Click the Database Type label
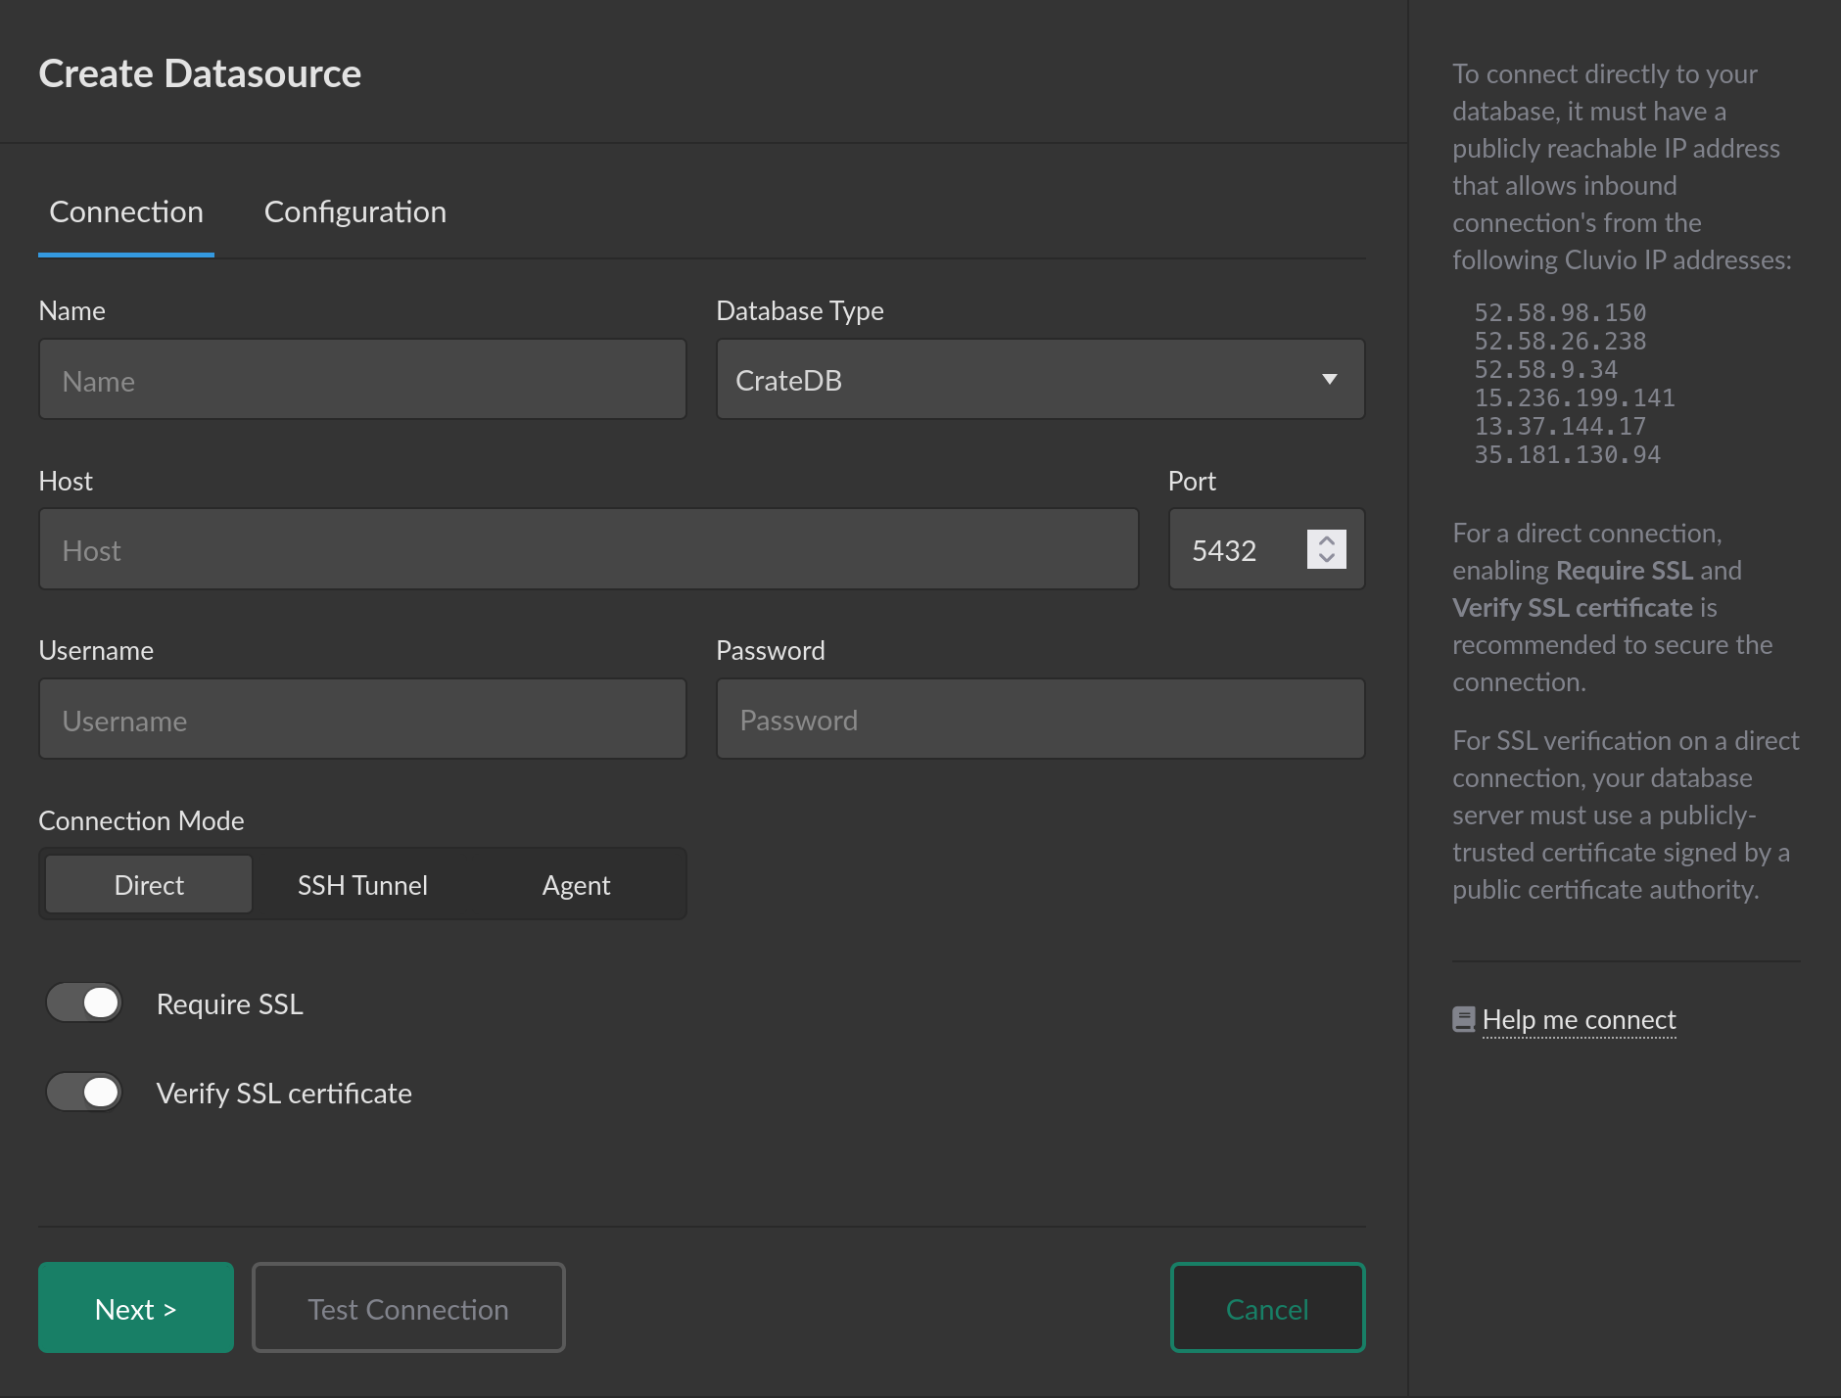The height and width of the screenshot is (1398, 1841). tap(800, 311)
